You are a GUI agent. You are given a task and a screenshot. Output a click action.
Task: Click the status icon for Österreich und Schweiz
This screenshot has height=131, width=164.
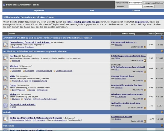(x=5, y=105)
